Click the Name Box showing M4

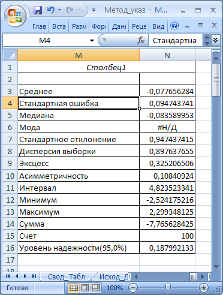point(45,41)
